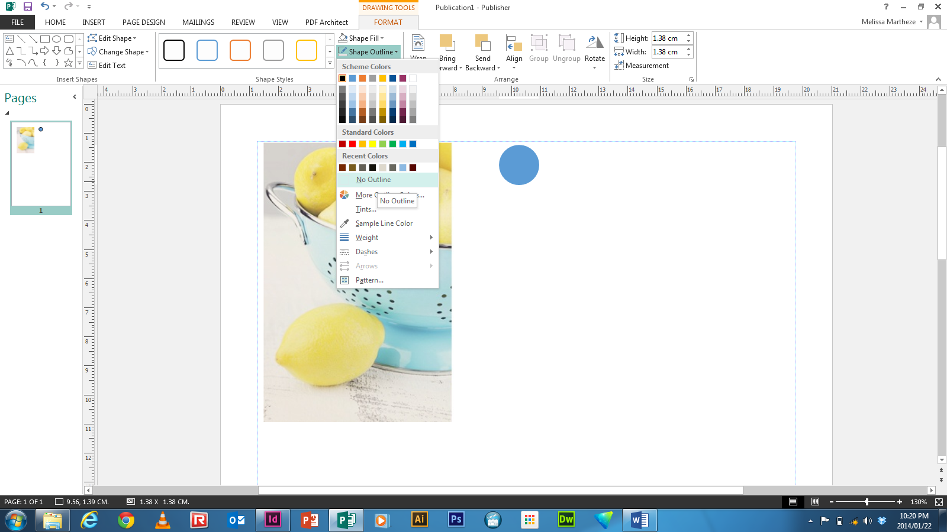Open the Pattern option in outline menu

pos(369,280)
